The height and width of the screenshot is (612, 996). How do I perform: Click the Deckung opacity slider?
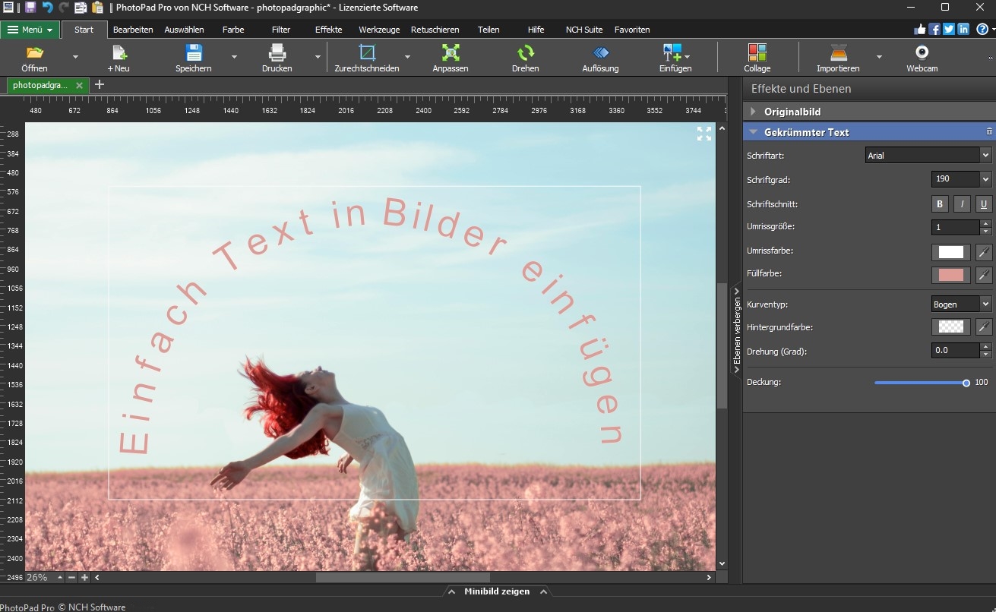click(x=922, y=383)
